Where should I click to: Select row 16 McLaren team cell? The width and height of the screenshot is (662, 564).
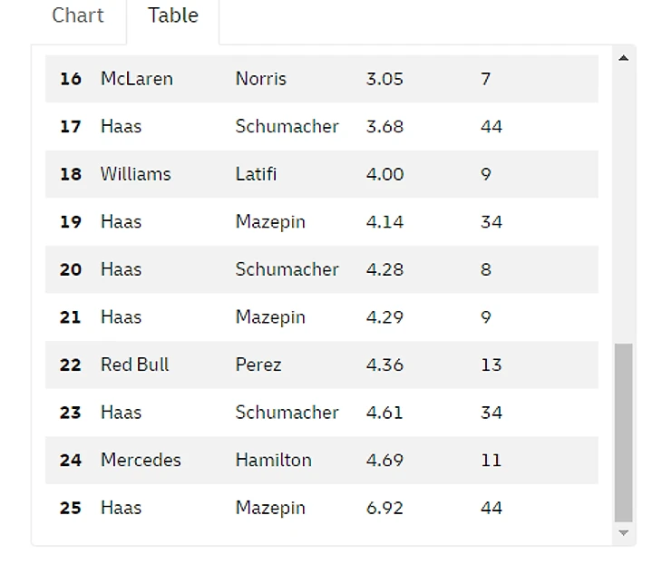pos(136,79)
